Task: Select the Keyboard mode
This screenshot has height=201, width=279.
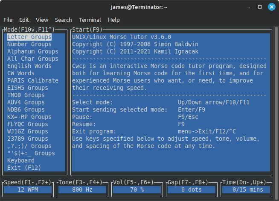Action: 21,161
